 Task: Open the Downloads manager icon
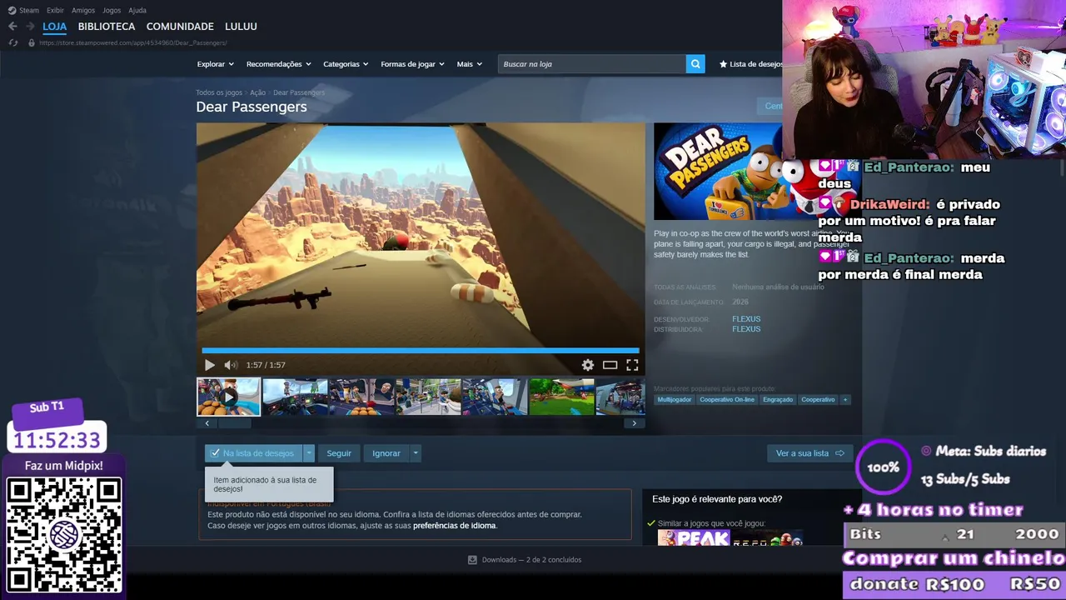click(472, 560)
